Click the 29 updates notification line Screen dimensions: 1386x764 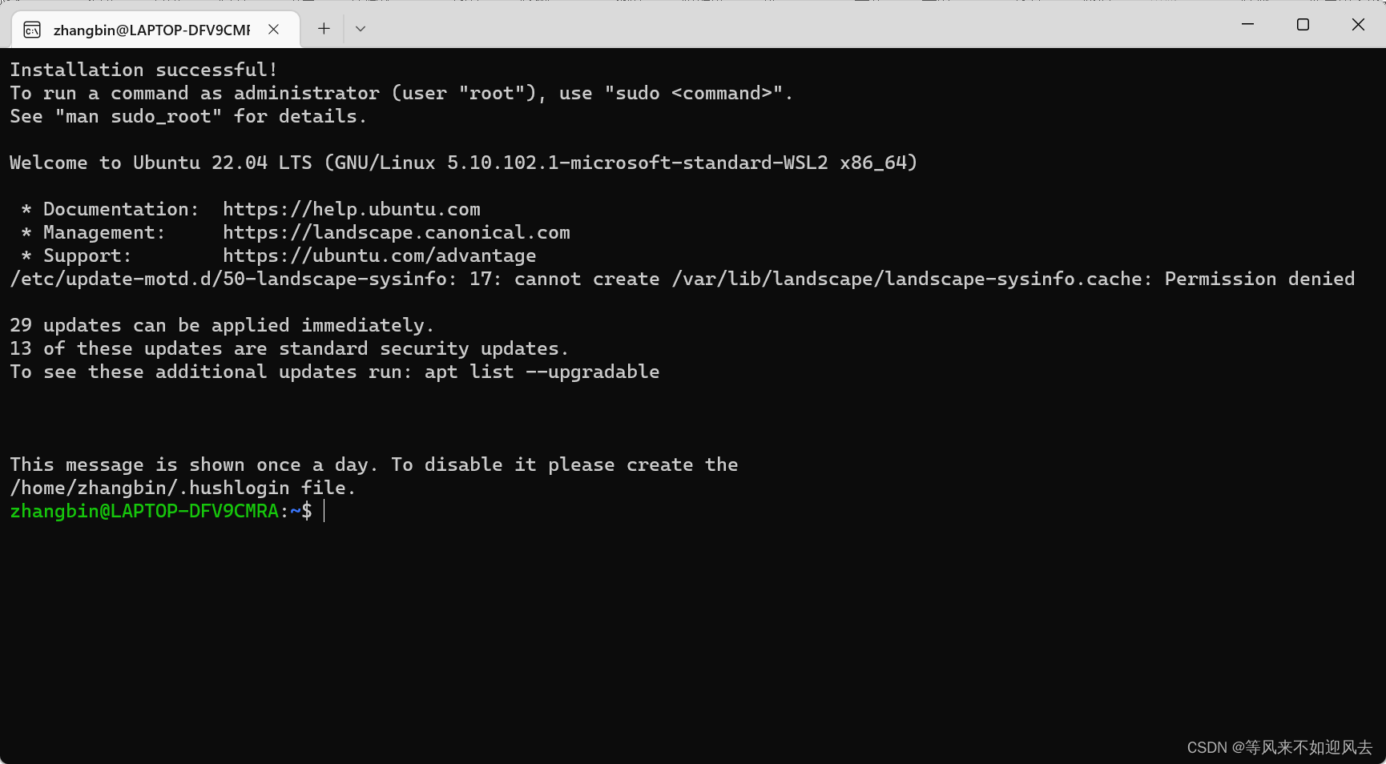[221, 325]
